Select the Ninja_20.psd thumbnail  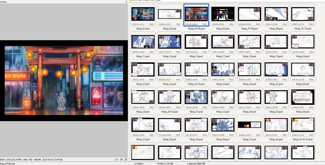(x=303, y=43)
